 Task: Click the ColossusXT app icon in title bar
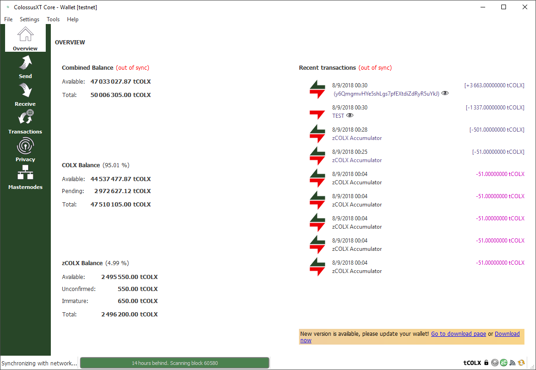(8, 7)
